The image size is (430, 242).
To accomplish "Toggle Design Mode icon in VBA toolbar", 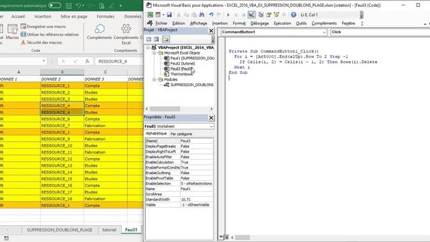I will point(251,15).
